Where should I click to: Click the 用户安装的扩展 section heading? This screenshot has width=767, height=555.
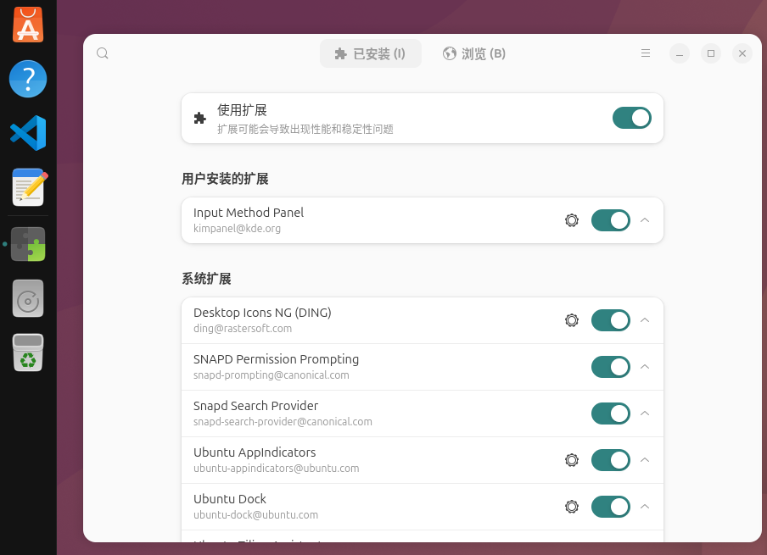coord(225,179)
